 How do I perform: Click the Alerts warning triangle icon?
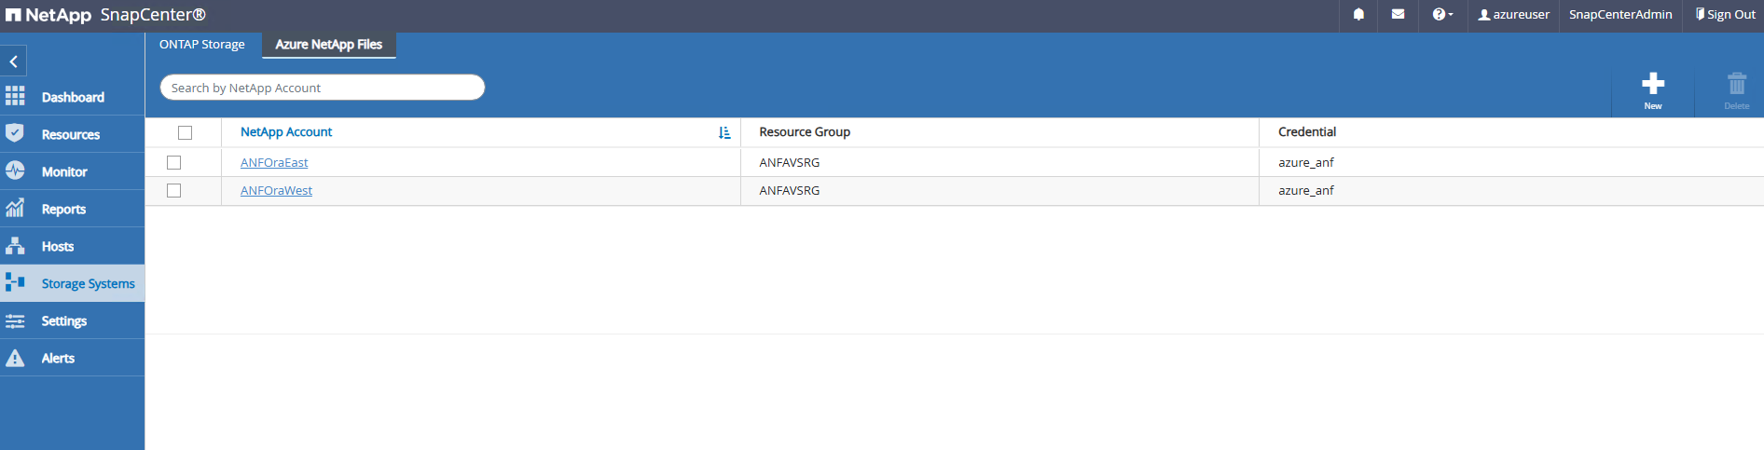(15, 358)
